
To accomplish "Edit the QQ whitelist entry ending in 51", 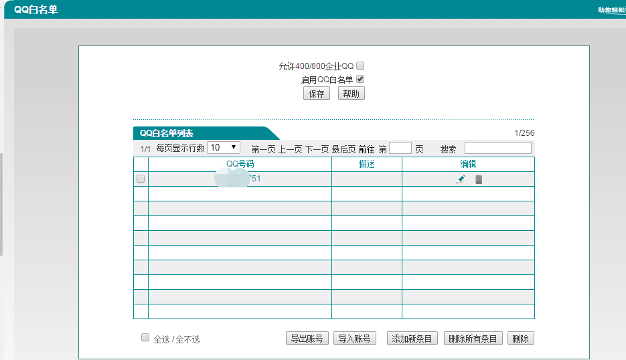I will pyautogui.click(x=461, y=179).
